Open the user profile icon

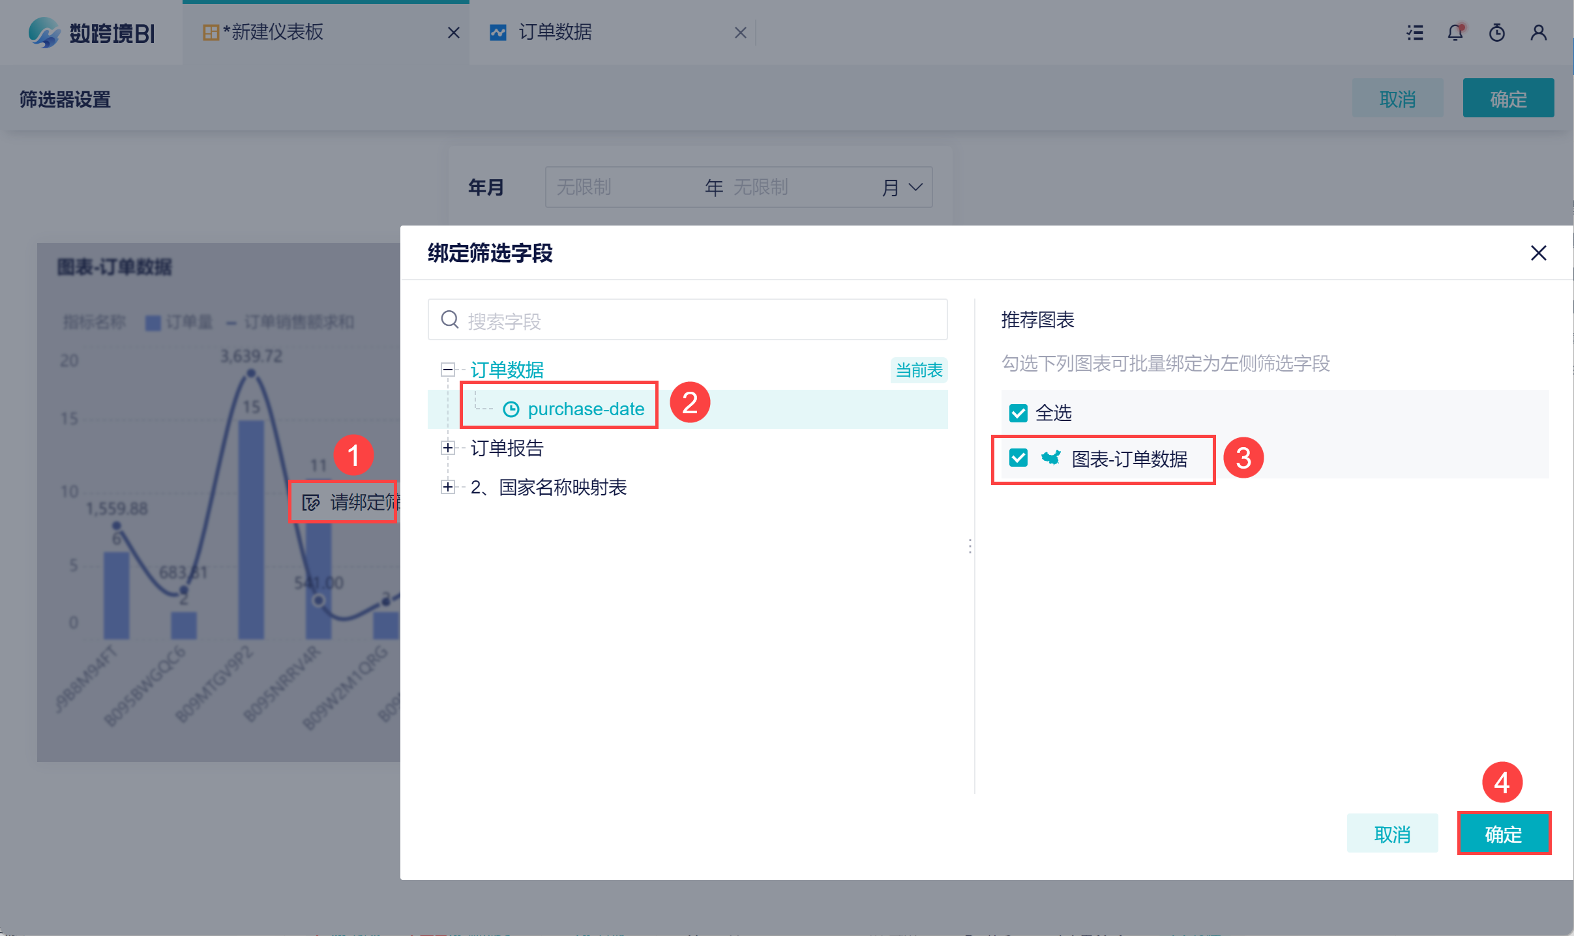click(x=1538, y=33)
